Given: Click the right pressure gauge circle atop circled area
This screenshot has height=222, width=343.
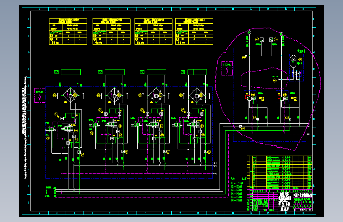Looking at the screenshot, I should click(282, 34).
